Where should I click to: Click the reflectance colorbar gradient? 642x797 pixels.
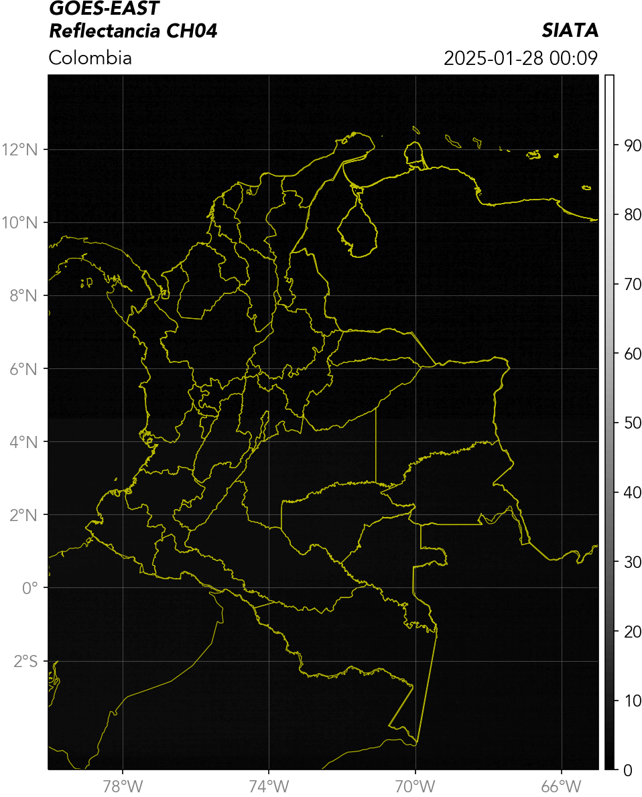pos(609,423)
